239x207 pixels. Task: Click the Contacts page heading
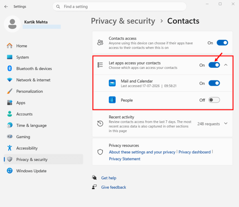pyautogui.click(x=183, y=21)
